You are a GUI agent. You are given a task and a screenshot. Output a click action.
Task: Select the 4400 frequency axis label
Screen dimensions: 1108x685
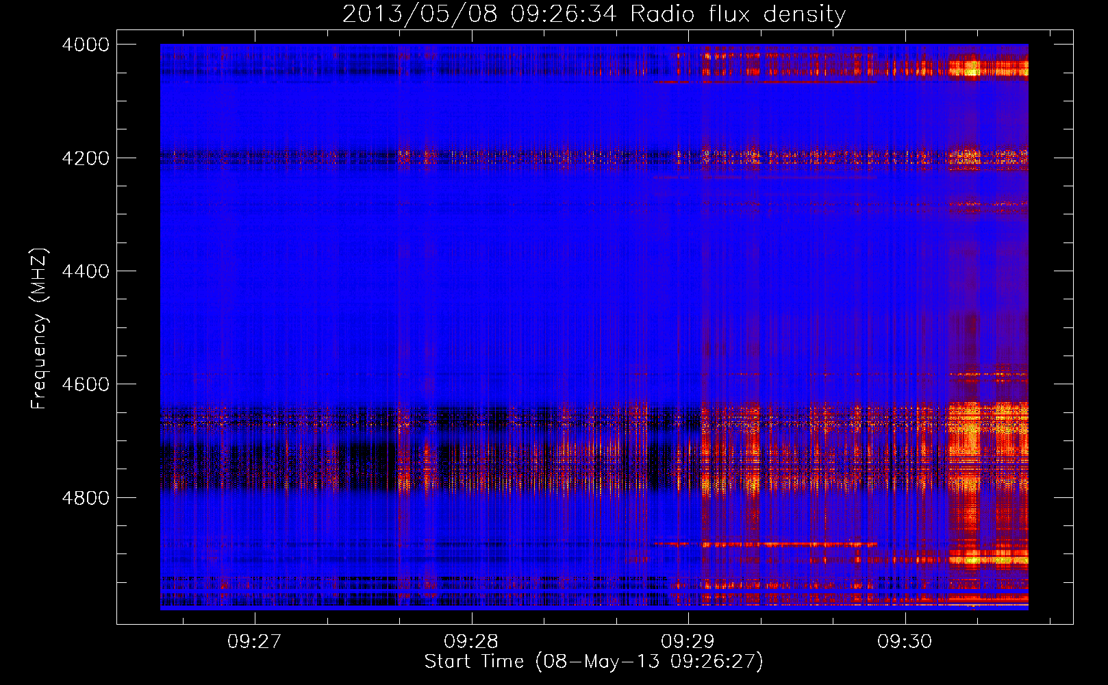click(x=86, y=271)
